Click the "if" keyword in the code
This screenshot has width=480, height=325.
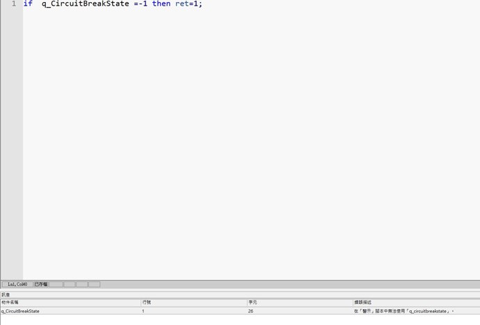coord(28,4)
